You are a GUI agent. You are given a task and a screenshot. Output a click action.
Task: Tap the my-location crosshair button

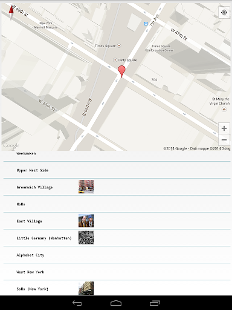point(224,13)
